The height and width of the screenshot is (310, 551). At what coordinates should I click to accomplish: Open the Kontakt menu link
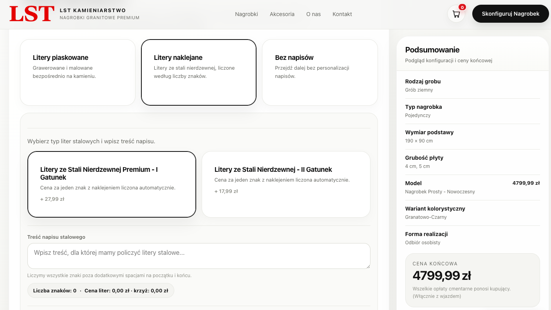click(x=342, y=14)
